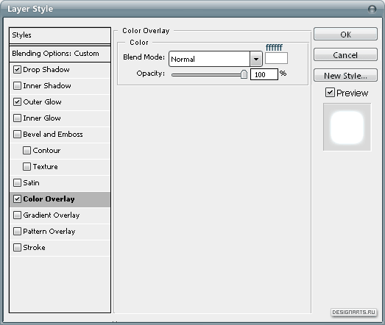Click the Cancel button

(345, 55)
